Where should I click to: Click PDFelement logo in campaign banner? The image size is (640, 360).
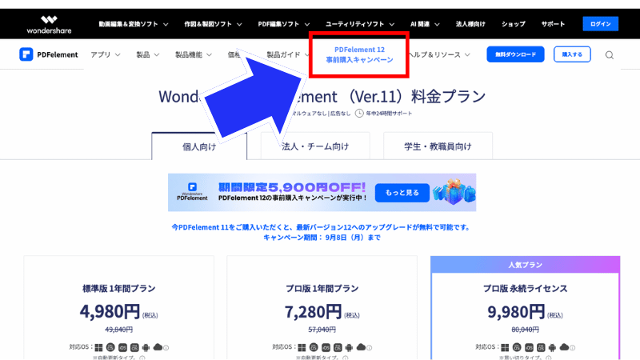tap(192, 192)
